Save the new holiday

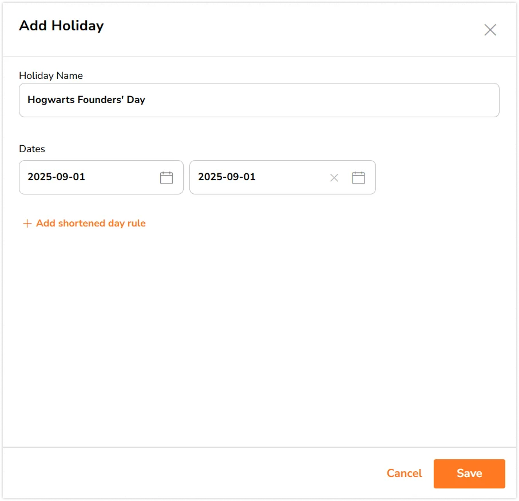coord(469,474)
